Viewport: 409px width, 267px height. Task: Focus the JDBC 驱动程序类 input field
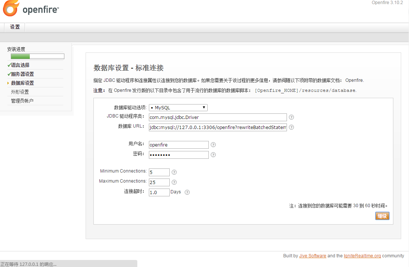218,118
